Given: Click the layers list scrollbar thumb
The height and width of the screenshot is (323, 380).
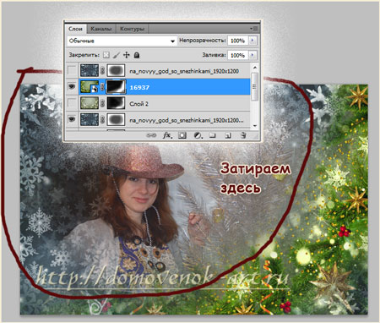Looking at the screenshot, I should click(255, 86).
